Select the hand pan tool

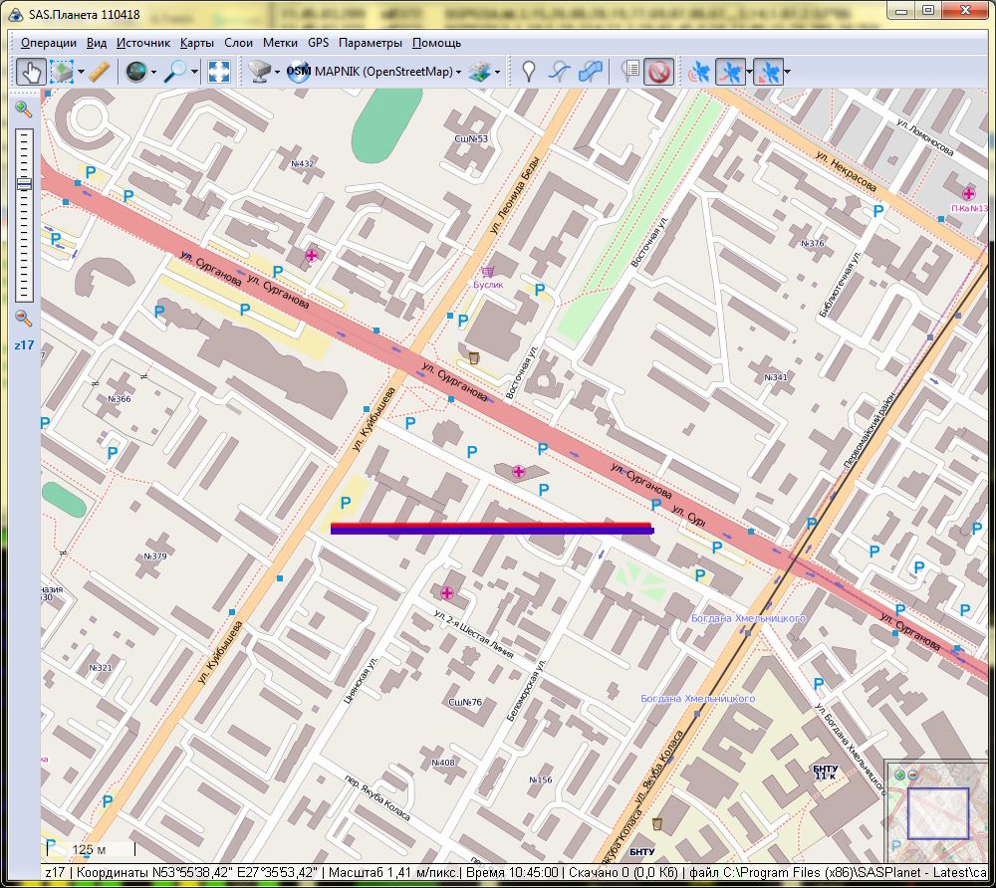click(x=31, y=72)
